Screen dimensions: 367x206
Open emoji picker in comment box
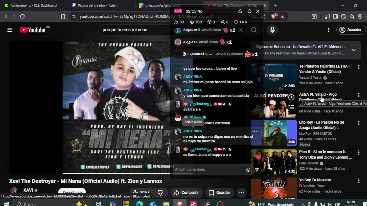pyautogui.click(x=248, y=170)
